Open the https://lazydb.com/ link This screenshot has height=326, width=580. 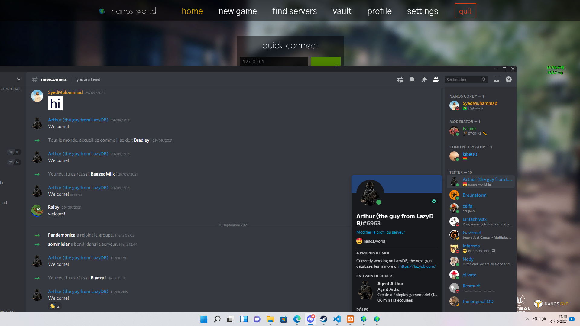pos(417,266)
